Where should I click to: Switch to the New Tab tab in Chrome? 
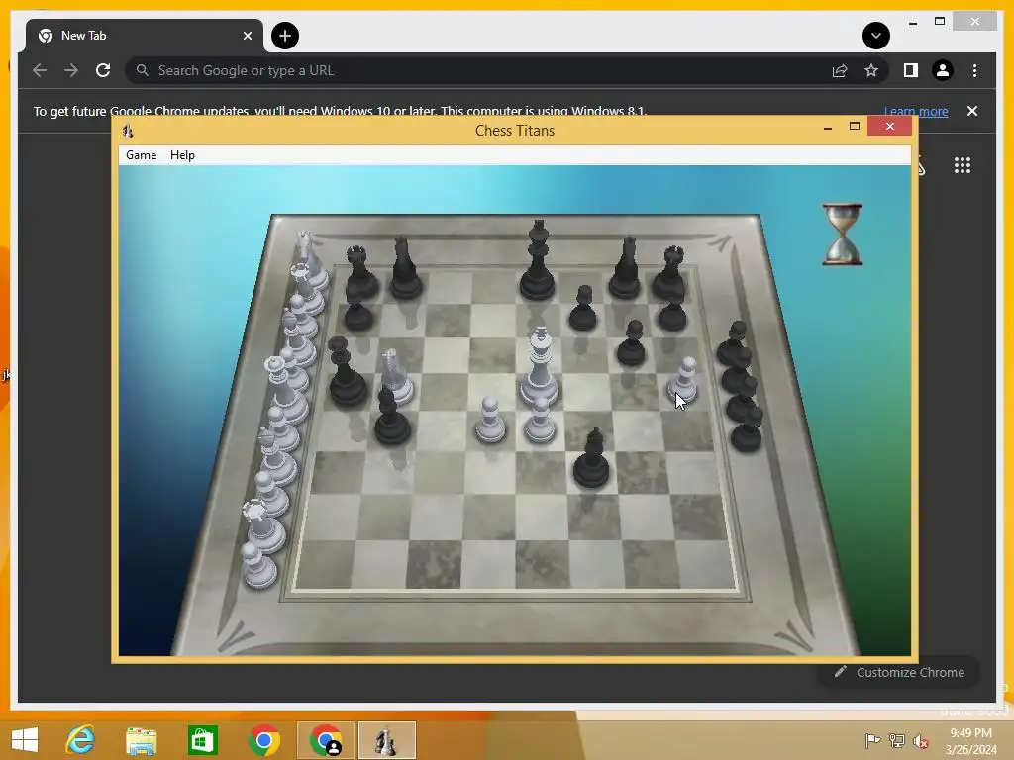tap(145, 36)
